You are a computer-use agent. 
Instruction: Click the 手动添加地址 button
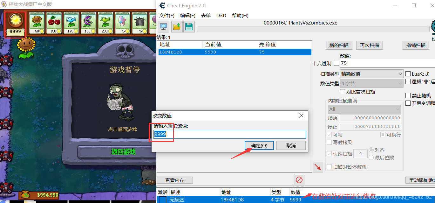(x=420, y=180)
